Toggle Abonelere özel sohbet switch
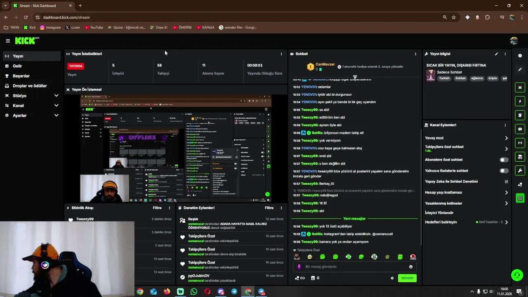This screenshot has height=297, width=528. (504, 160)
